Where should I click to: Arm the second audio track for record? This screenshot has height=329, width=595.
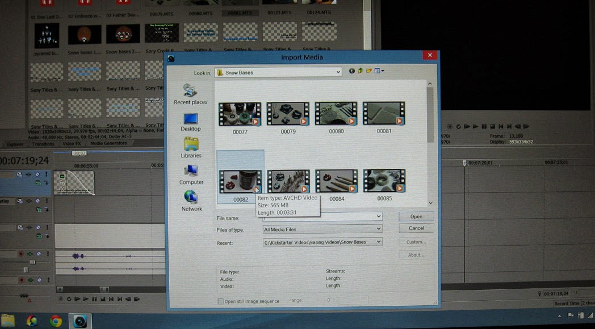[22, 280]
